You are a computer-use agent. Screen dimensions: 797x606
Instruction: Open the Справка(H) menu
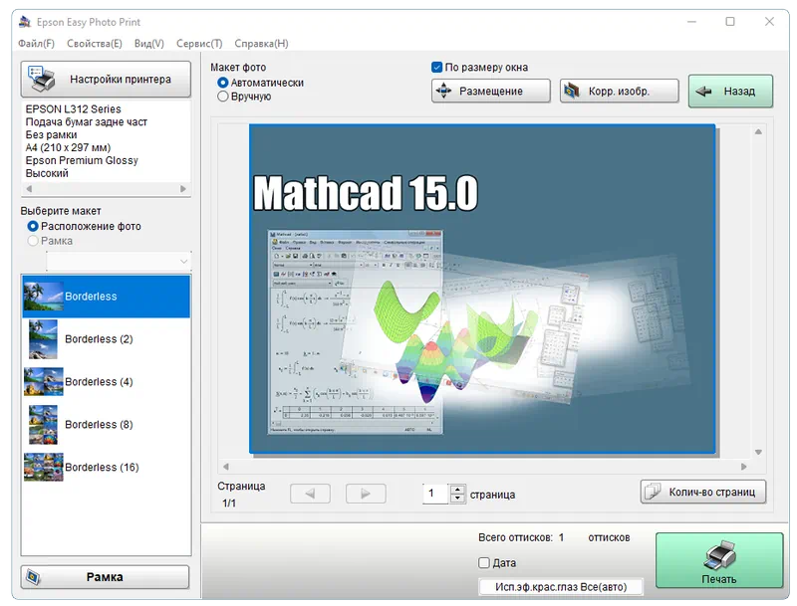tap(261, 44)
